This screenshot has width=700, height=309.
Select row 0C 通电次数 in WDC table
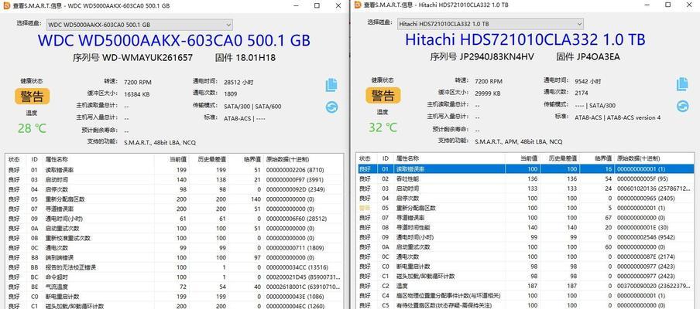pos(174,248)
